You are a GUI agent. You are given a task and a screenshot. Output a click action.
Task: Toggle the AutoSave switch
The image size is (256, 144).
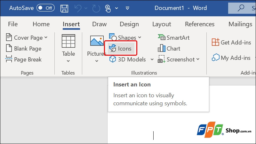point(45,8)
